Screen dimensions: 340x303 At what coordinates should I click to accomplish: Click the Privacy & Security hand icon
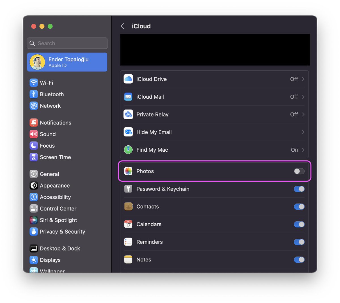coord(33,232)
